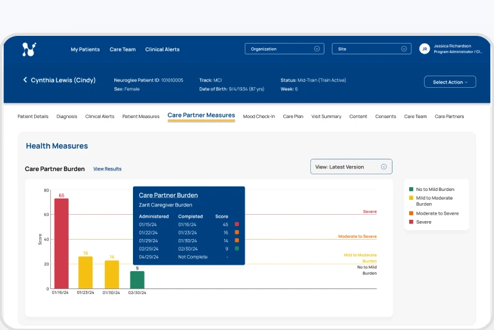Open the Clinical Alerts patient tab
The height and width of the screenshot is (330, 494).
(x=100, y=116)
